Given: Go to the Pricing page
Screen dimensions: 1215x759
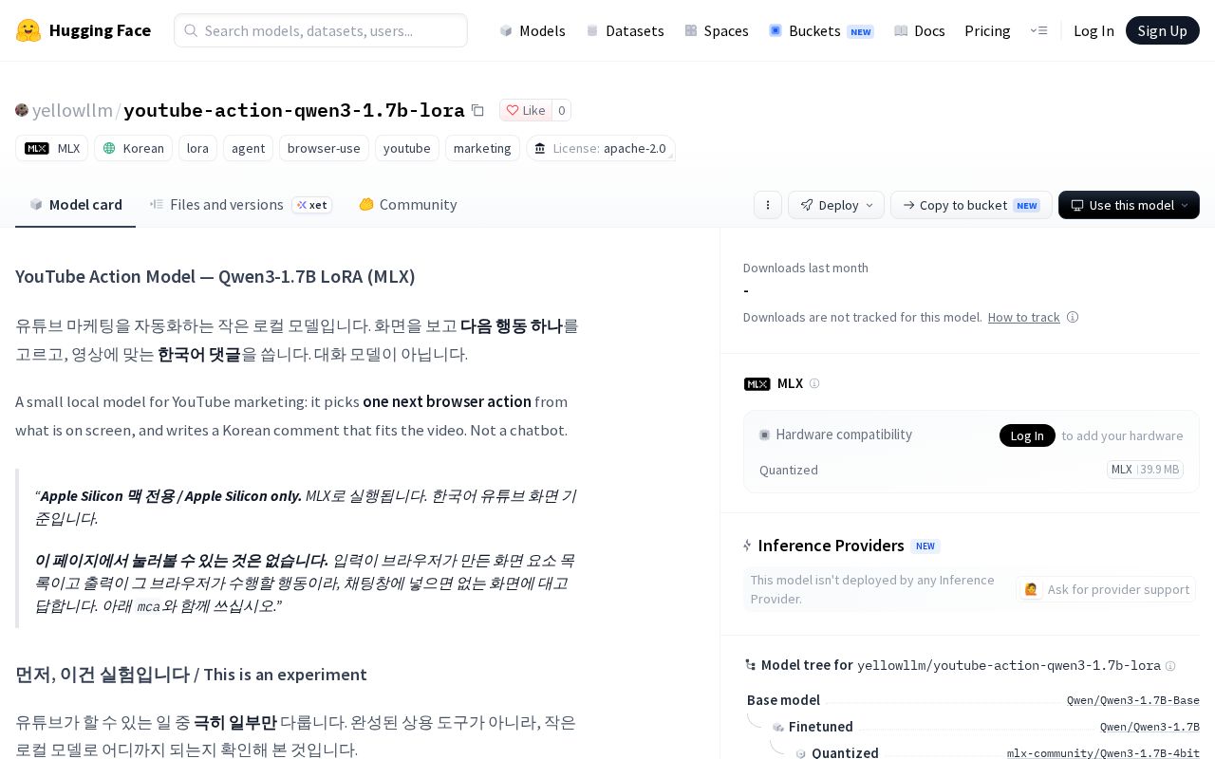Looking at the screenshot, I should point(987,30).
